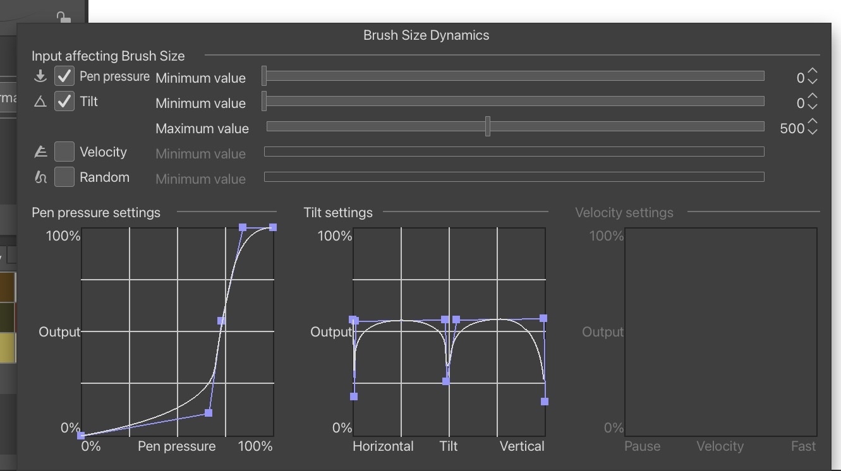Viewport: 841px width, 471px height.
Task: Increase the Tilt minimum value with up arrow
Action: 813,97
